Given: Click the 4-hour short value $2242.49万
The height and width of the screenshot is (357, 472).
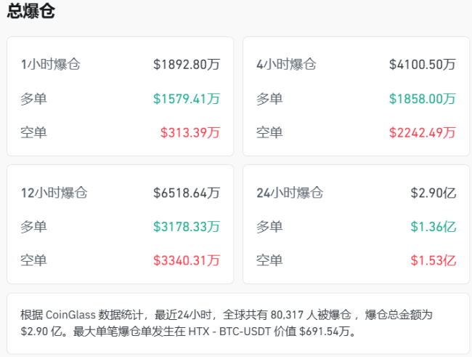Looking at the screenshot, I should pyautogui.click(x=423, y=132).
